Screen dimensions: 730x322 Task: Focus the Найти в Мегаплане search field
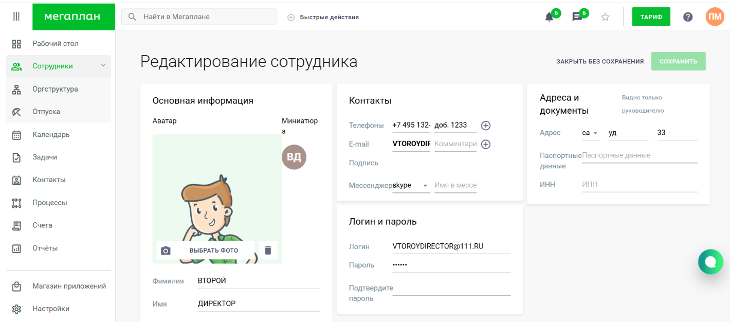[x=206, y=17]
